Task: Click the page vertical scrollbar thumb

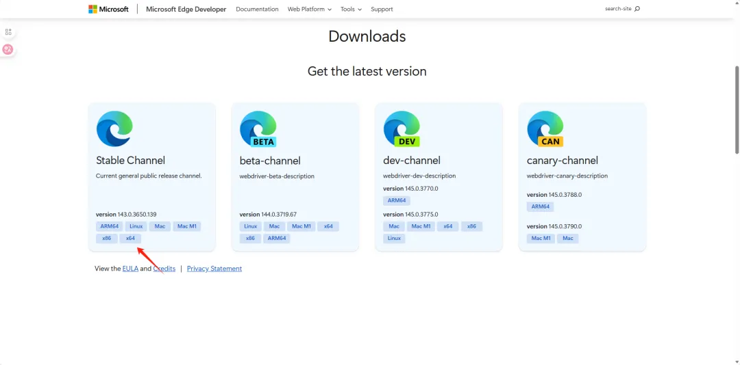Action: [737, 109]
